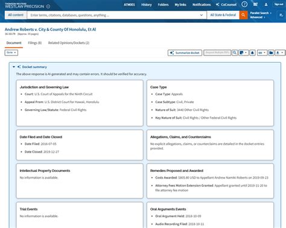Select the Date Filed: 2016-07-05 line

click(x=40, y=144)
